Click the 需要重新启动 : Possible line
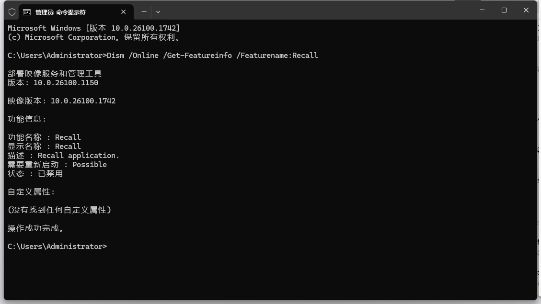 (x=58, y=164)
